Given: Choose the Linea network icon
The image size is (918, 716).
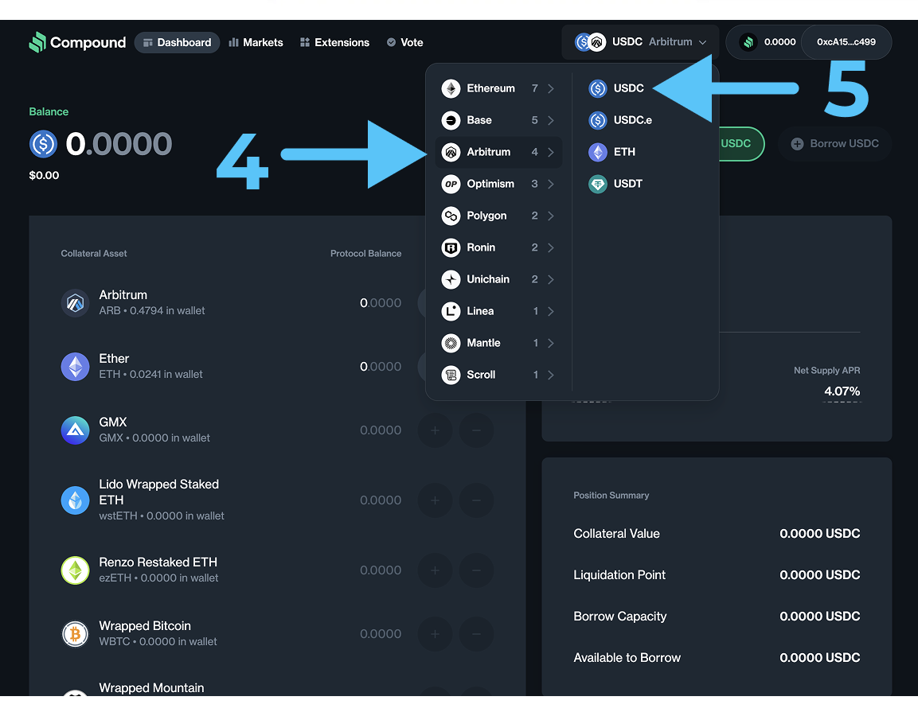Looking at the screenshot, I should point(451,311).
